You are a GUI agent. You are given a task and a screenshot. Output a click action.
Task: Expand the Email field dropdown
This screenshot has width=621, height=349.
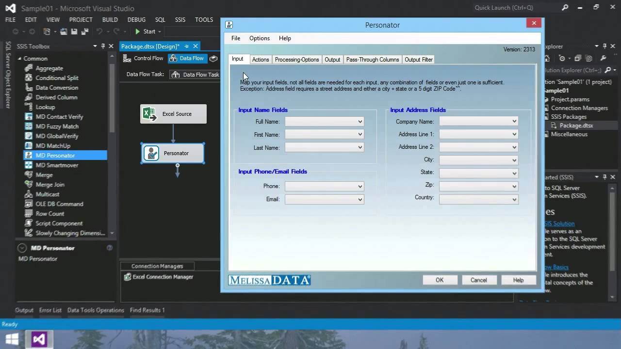click(x=325, y=199)
